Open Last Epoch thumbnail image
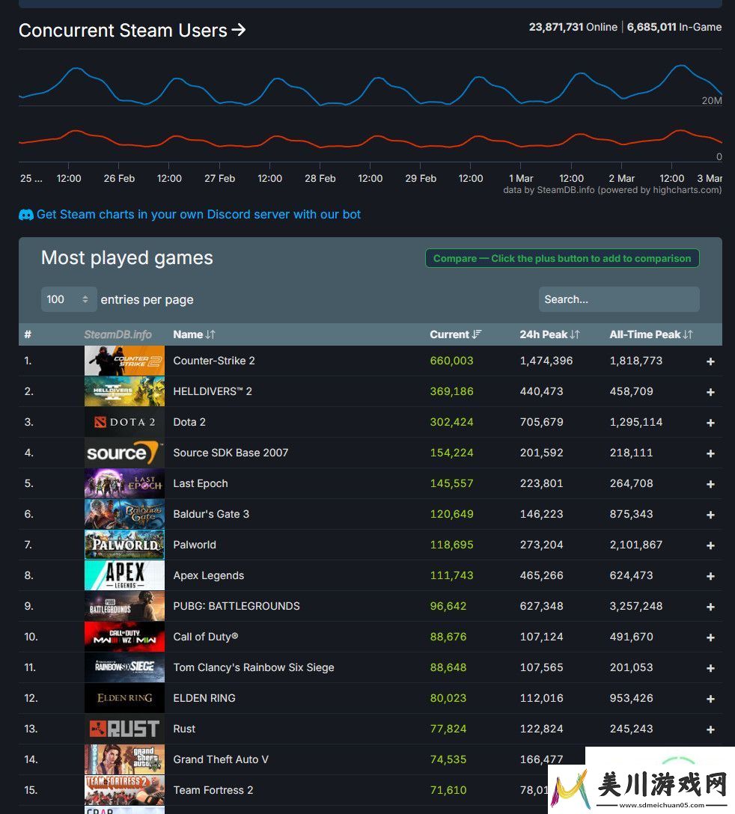 (x=125, y=483)
